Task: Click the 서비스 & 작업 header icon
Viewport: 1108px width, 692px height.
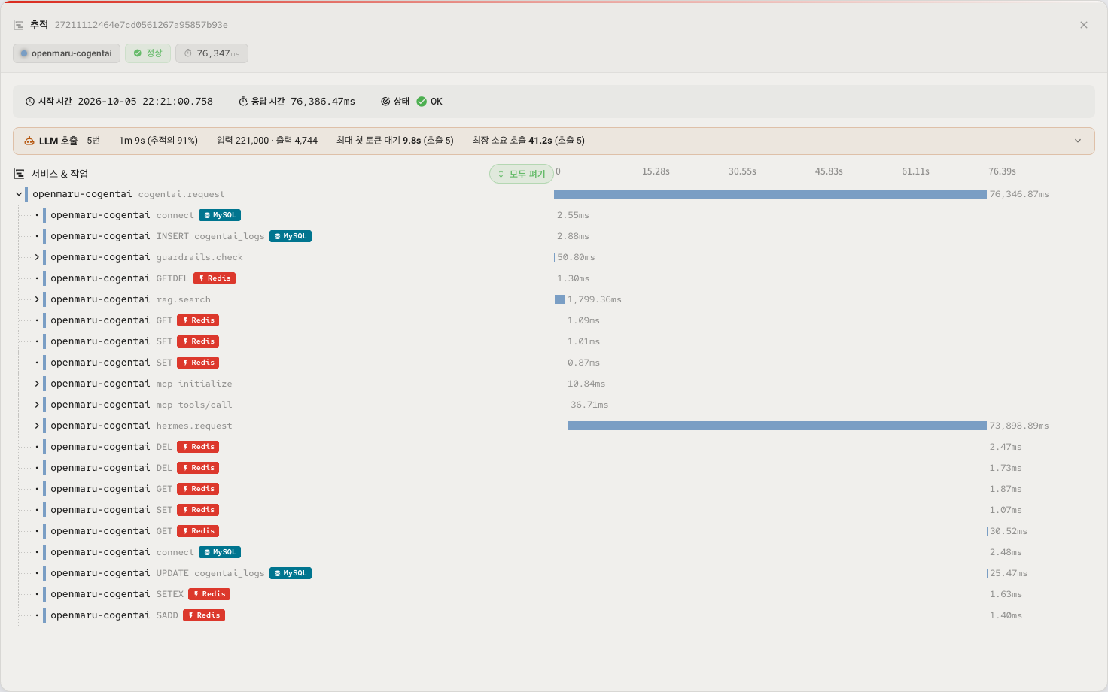Action: [19, 174]
